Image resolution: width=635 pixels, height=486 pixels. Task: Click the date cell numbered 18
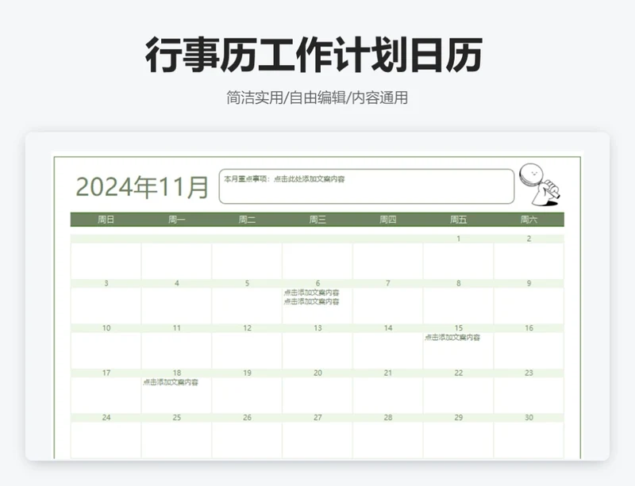point(176,373)
